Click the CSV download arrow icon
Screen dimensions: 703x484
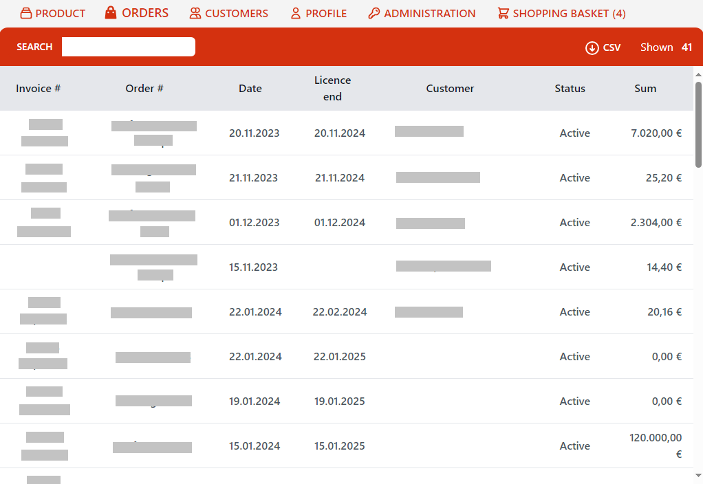[x=592, y=47]
